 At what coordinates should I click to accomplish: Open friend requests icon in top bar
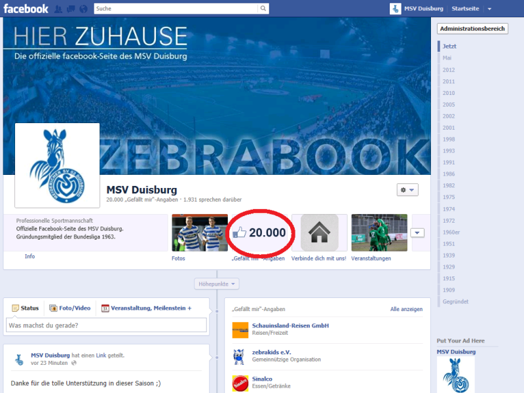point(58,9)
